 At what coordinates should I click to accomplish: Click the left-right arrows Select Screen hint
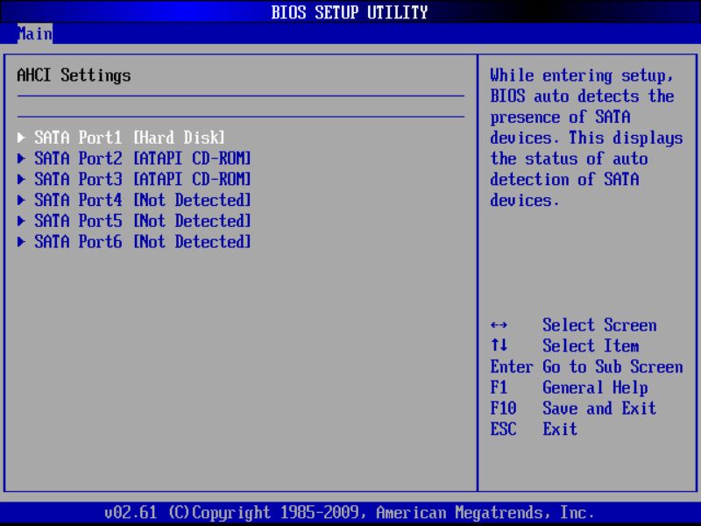tap(499, 325)
